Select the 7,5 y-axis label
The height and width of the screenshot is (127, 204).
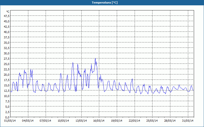tap(7, 101)
